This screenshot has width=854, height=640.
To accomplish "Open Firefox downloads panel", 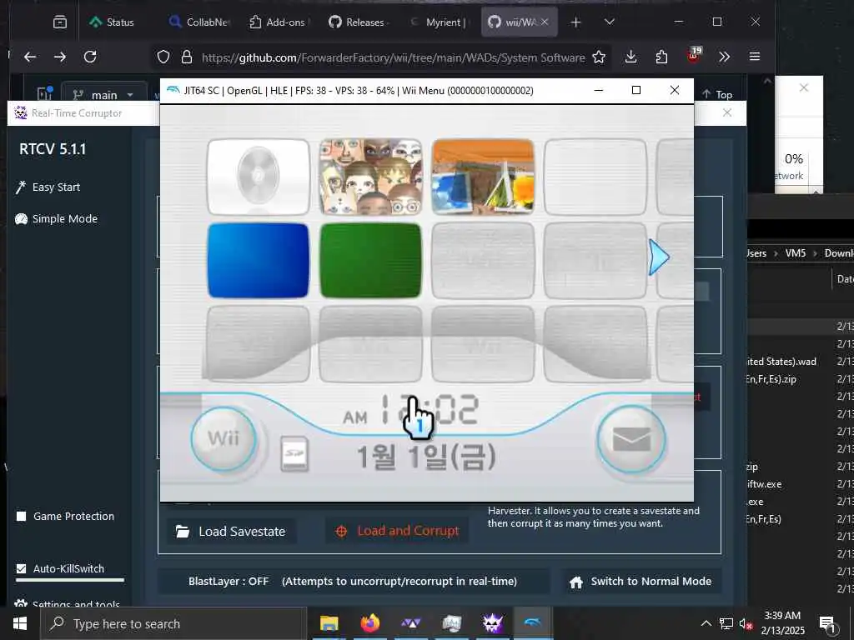I will click(x=630, y=57).
